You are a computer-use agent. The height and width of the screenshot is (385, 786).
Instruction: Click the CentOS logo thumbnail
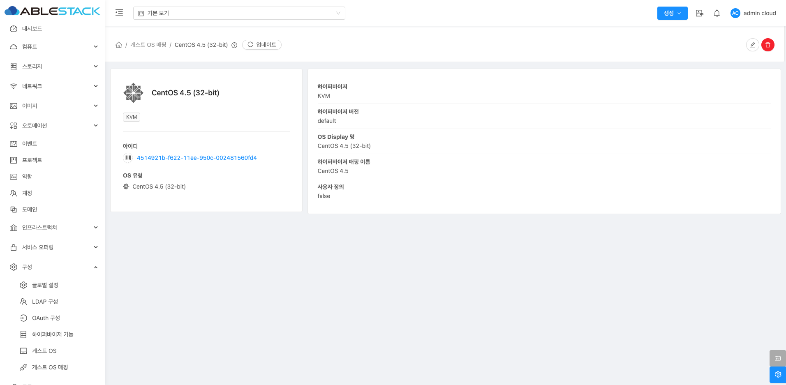pyautogui.click(x=133, y=93)
